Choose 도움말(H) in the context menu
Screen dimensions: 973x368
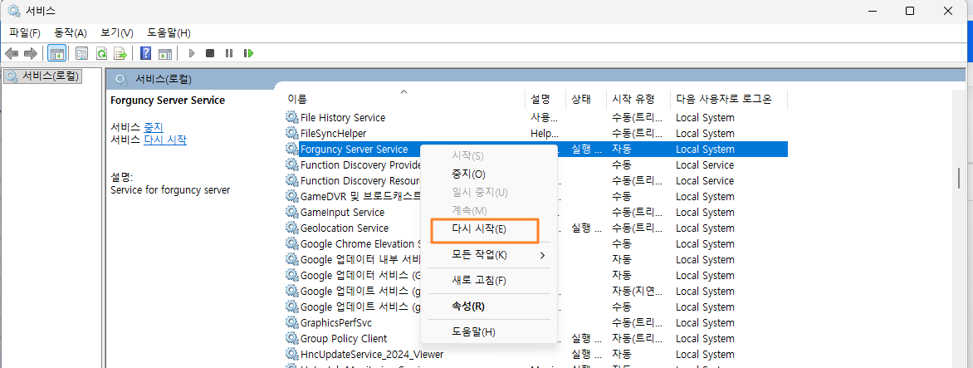(489, 332)
